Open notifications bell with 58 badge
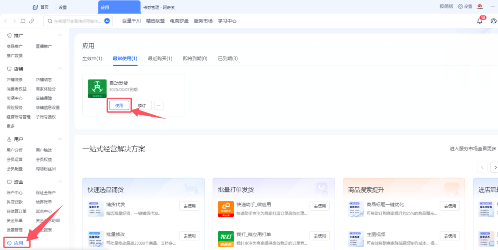The width and height of the screenshot is (498, 250). click(x=480, y=21)
